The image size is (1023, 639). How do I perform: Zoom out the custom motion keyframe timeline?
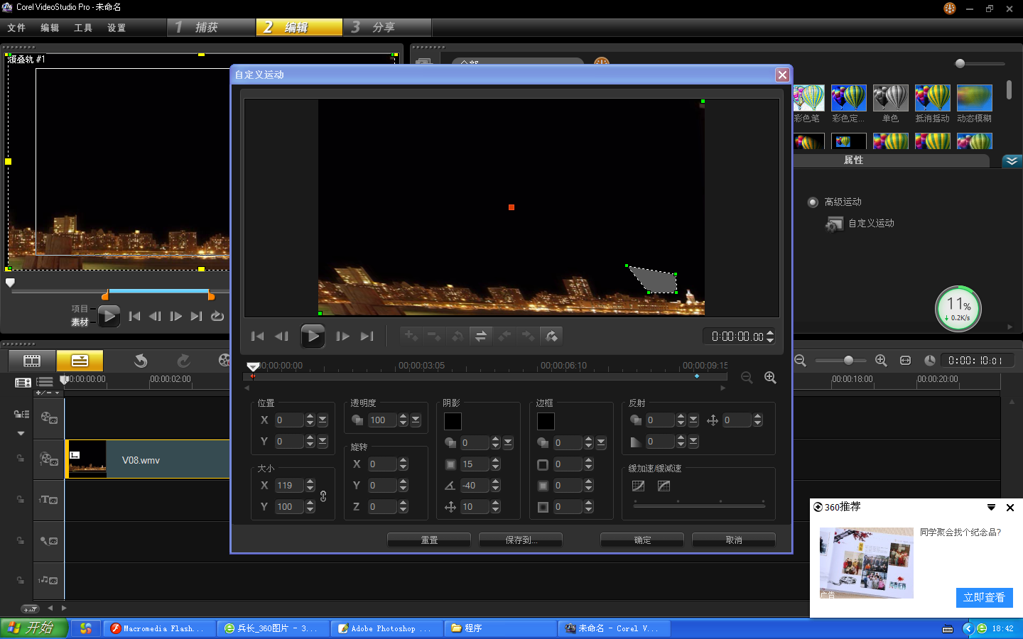click(x=747, y=378)
